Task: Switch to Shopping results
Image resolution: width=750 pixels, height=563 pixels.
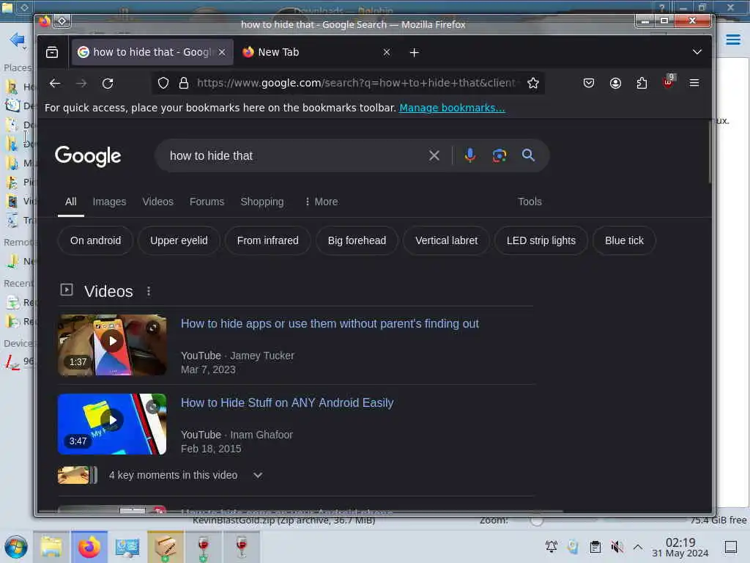Action: [x=262, y=202]
